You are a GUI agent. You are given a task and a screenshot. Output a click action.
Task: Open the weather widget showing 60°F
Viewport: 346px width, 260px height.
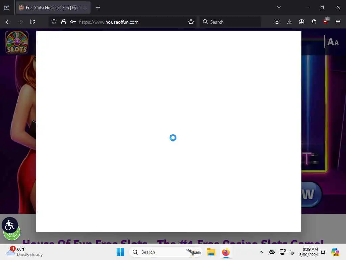[x=24, y=252]
